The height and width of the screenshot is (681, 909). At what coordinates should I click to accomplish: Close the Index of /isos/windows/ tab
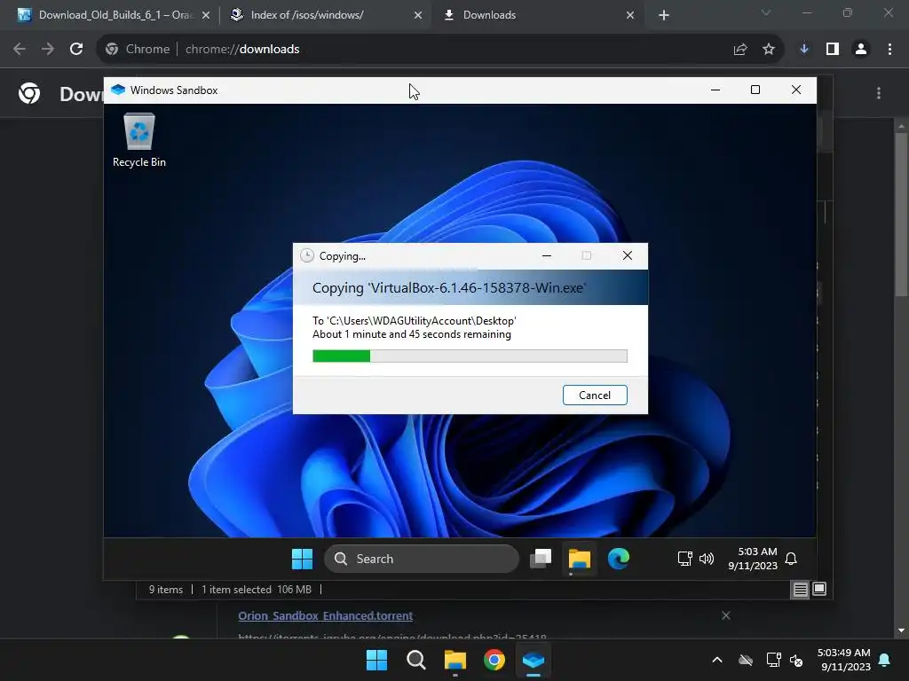point(418,16)
